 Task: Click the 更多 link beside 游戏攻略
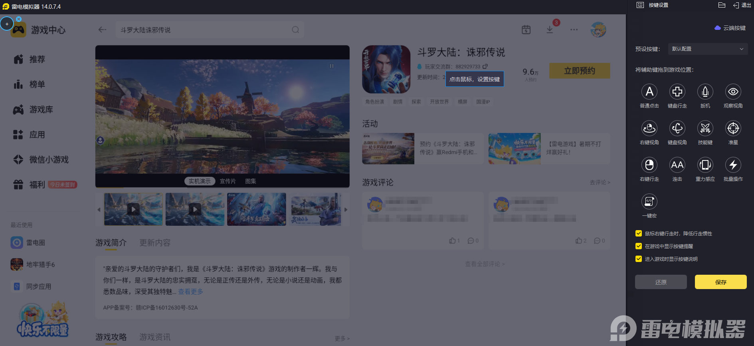point(342,338)
